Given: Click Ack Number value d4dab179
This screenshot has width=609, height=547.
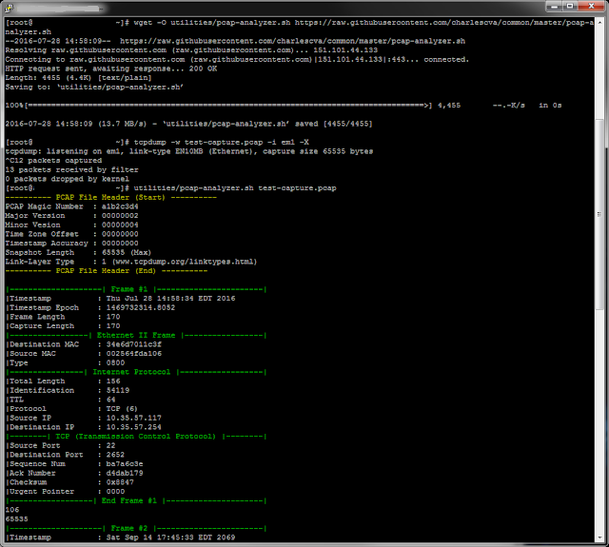Looking at the screenshot, I should coord(125,474).
